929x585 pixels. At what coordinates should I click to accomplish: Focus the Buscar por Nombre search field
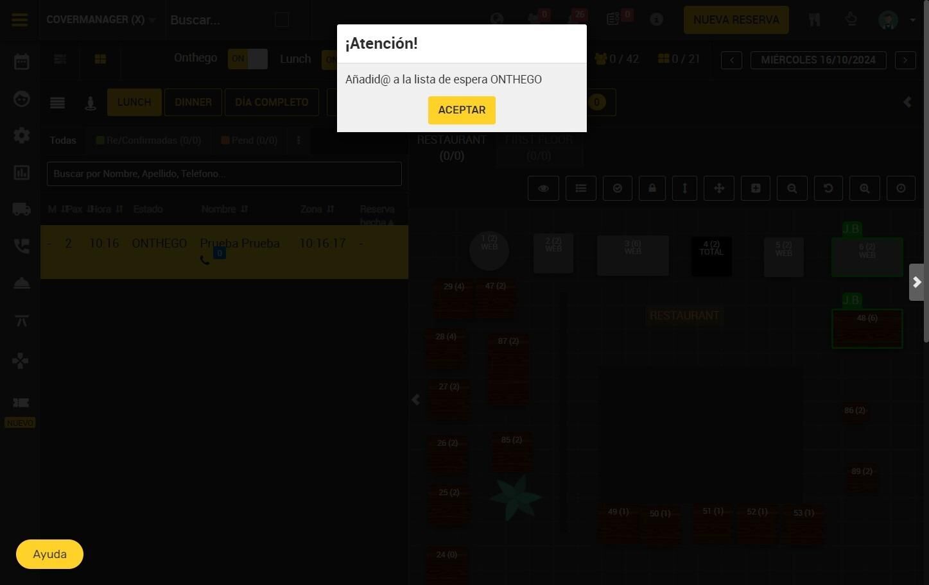[224, 174]
